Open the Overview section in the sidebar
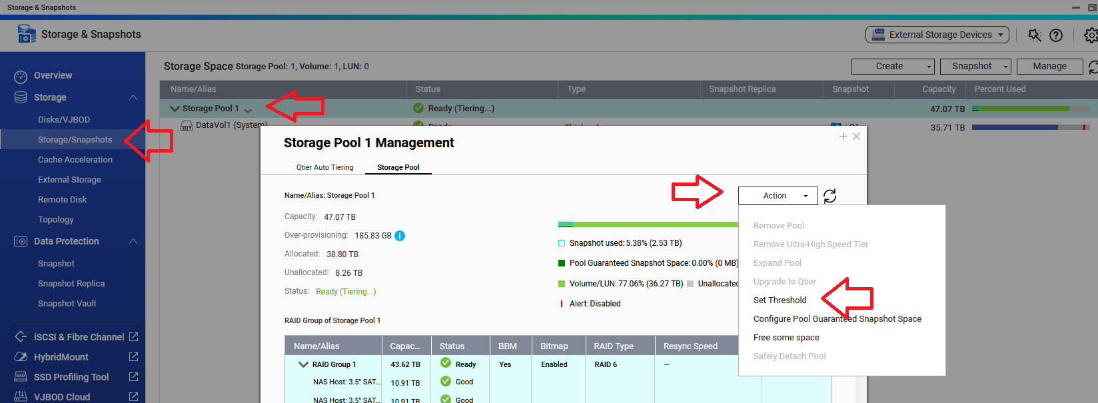The image size is (1098, 403). (53, 76)
